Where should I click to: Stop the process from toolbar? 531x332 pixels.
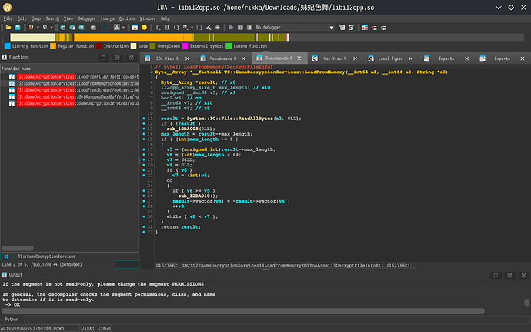point(249,28)
